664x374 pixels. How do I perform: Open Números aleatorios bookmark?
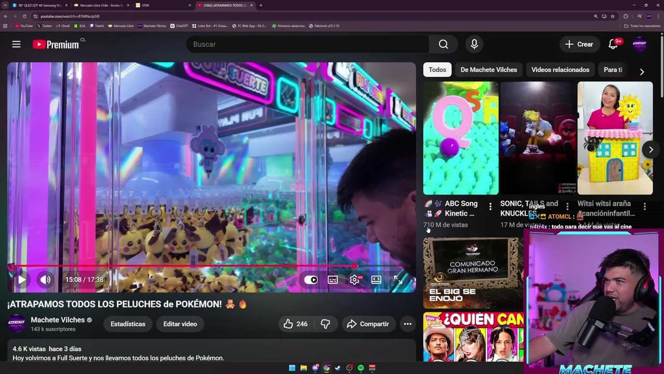point(288,25)
